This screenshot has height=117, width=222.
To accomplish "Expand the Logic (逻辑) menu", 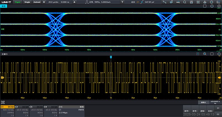I will pyautogui.click(x=203, y=111).
